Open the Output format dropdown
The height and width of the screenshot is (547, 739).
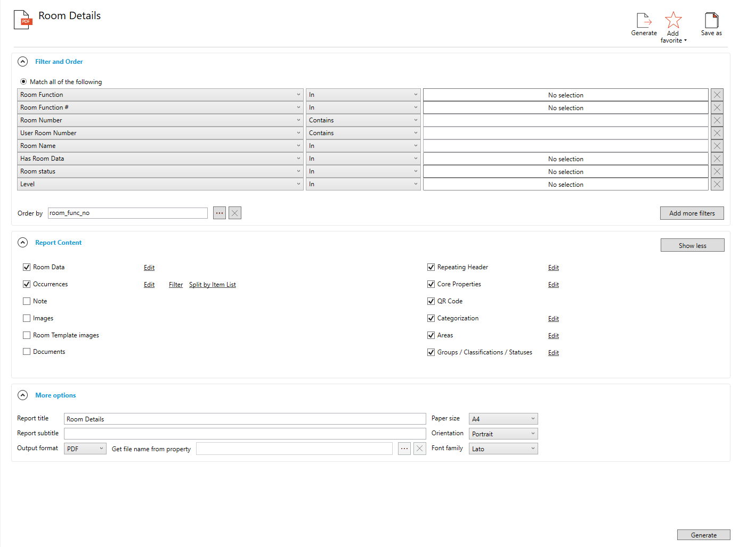(x=85, y=449)
